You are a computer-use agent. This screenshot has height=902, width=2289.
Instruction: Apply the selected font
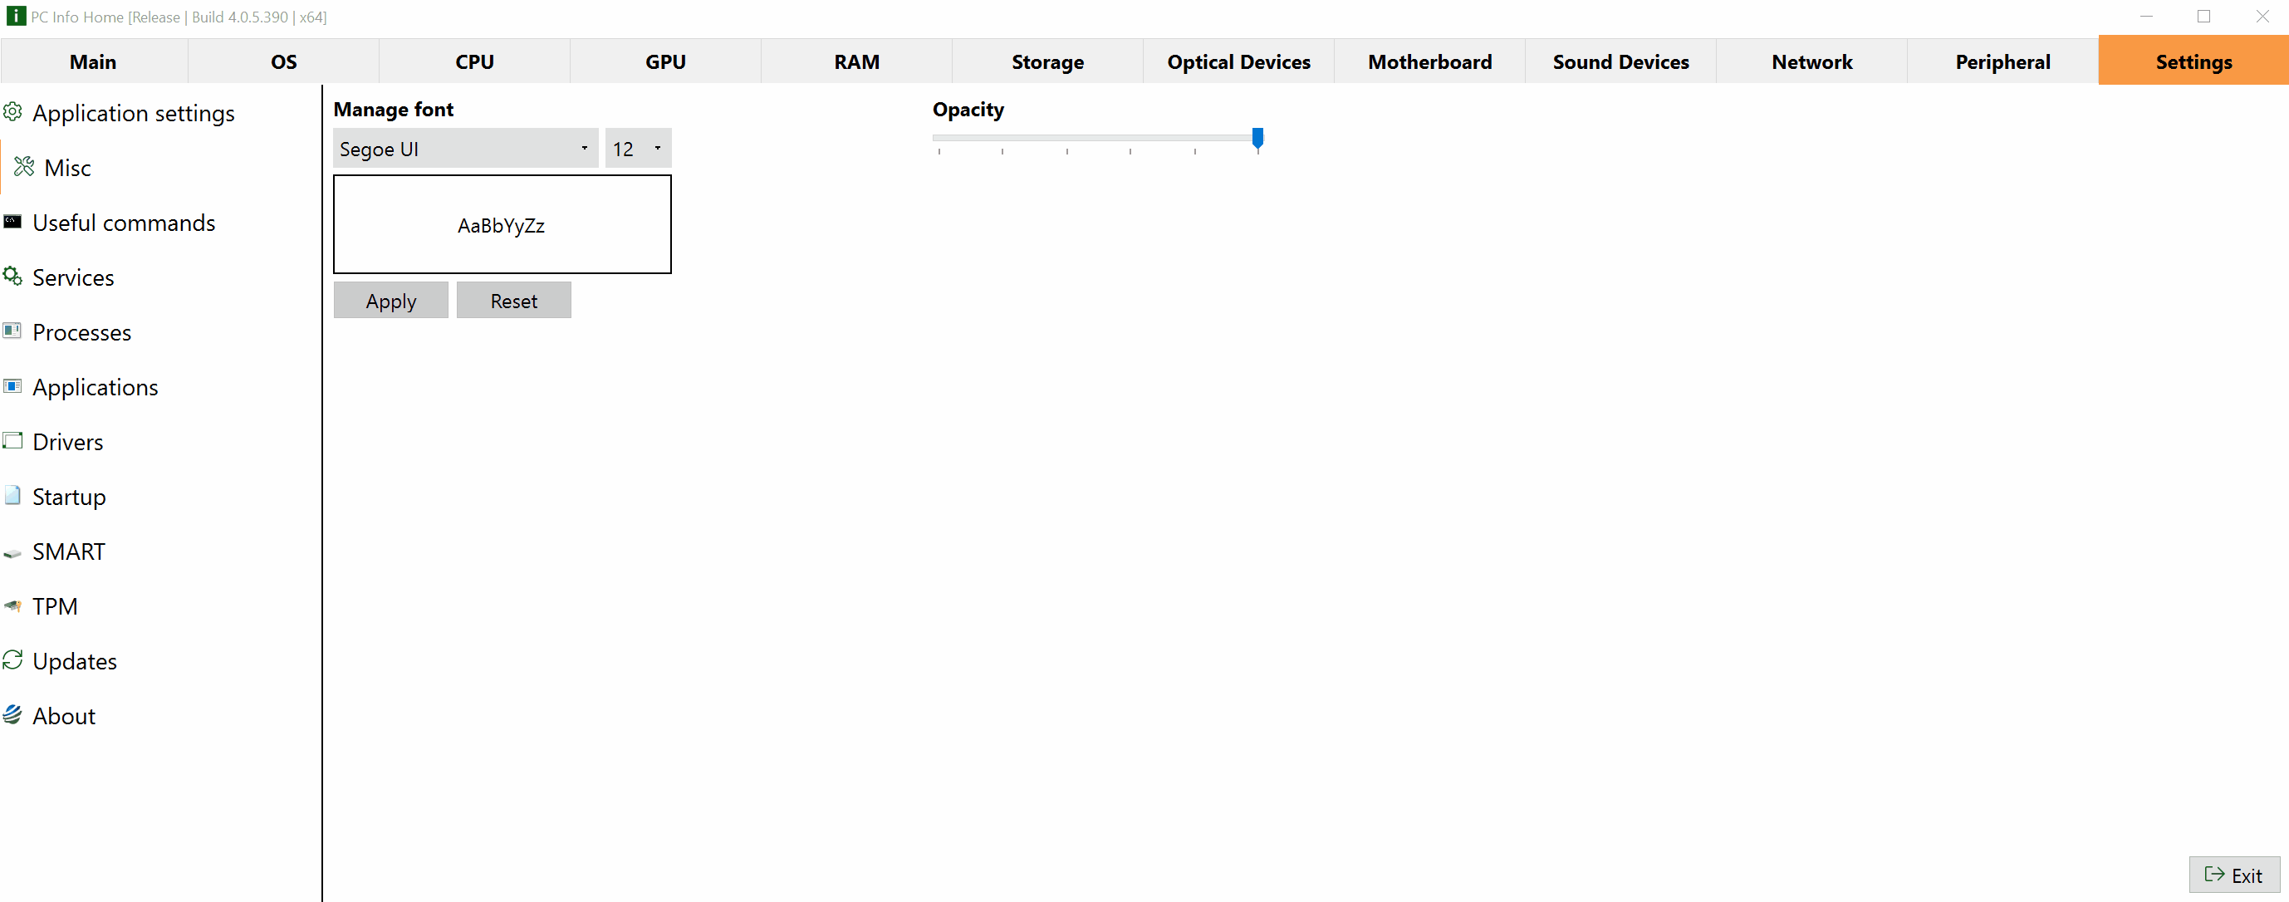tap(391, 301)
